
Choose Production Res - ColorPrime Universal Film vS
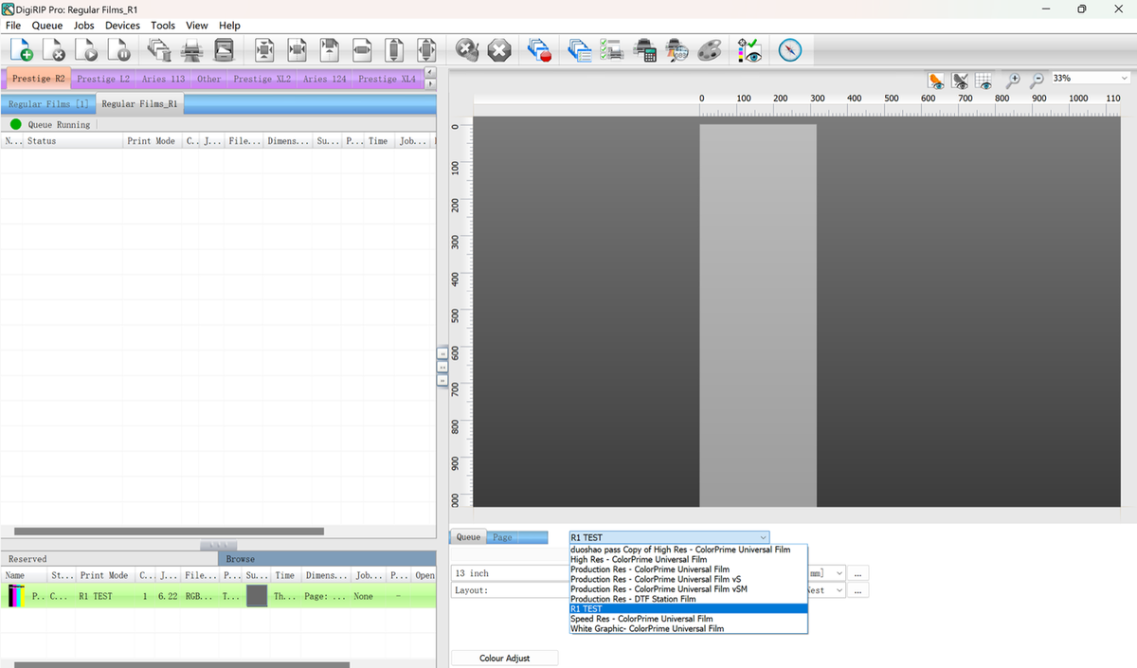click(688, 579)
